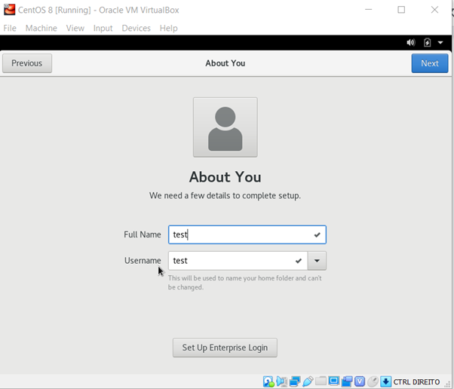
Task: Open the Username suggestions dropdown arrow
Action: [317, 261]
